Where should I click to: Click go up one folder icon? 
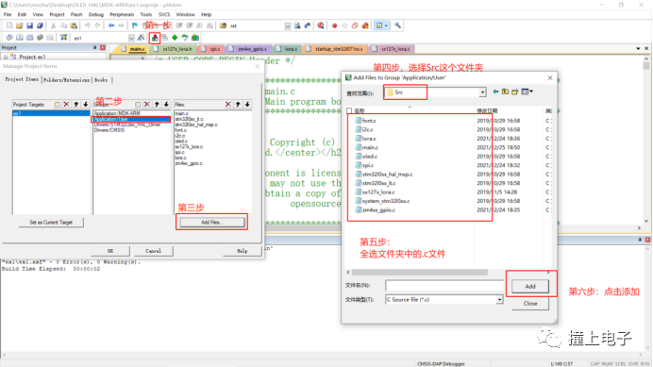pyautogui.click(x=505, y=92)
